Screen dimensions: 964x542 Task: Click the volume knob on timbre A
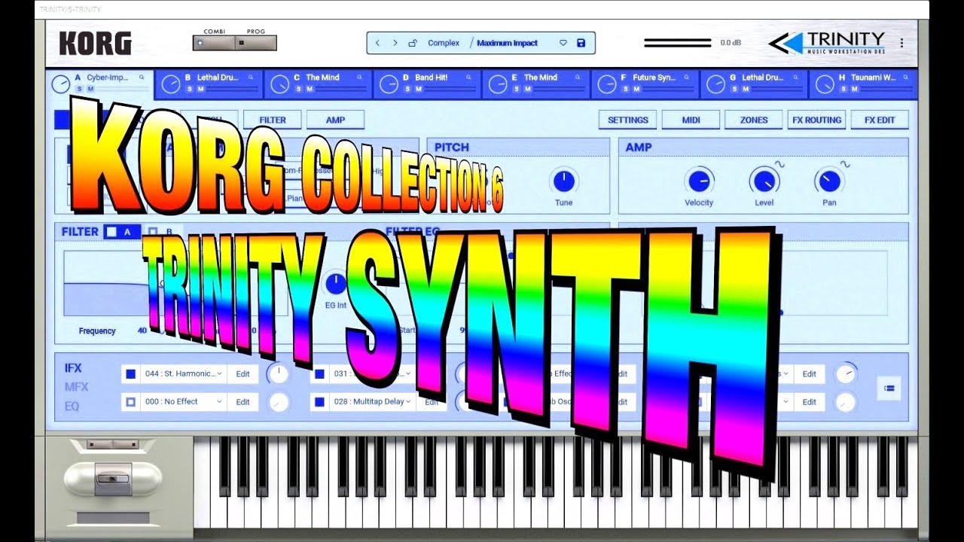61,84
